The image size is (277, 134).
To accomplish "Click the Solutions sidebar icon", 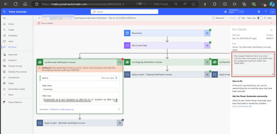I will tap(5, 60).
